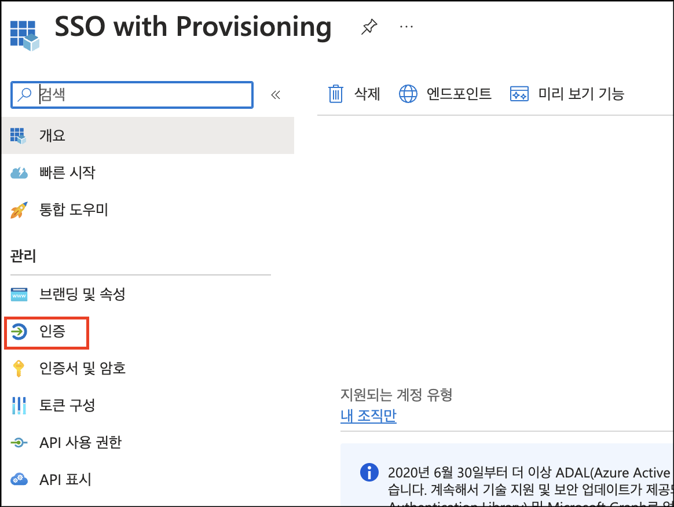Click the 토큰 구성 bars icon
Screen dimensions: 674x507
tap(19, 406)
